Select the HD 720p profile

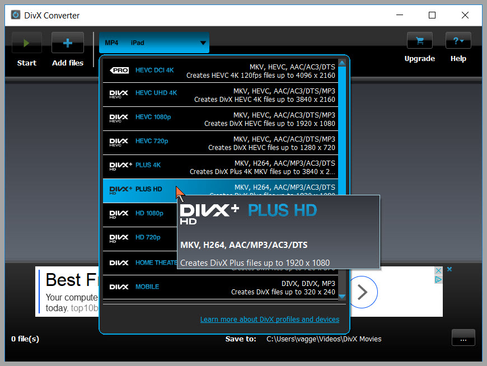pyautogui.click(x=140, y=239)
